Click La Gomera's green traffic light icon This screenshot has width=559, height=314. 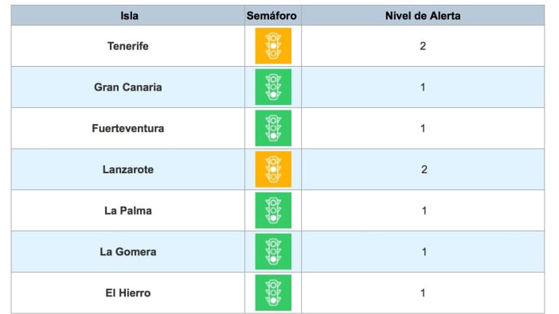click(273, 251)
